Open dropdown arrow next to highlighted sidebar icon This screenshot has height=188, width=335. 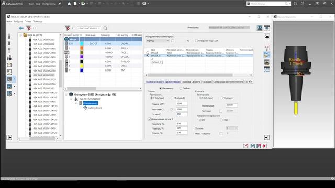click(x=14, y=79)
